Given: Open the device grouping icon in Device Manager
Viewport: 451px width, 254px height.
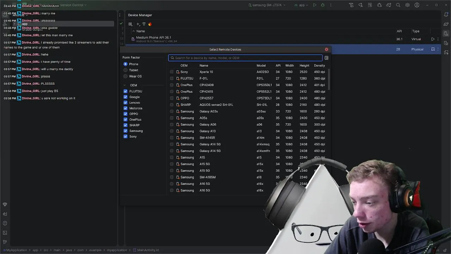Looking at the screenshot, I should (130, 24).
